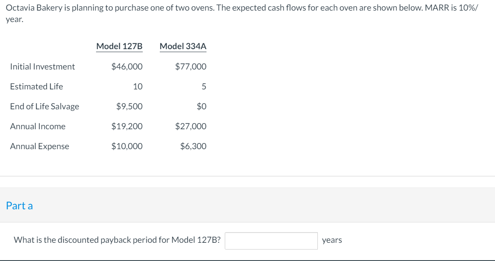Click the Initial Investment row label
The height and width of the screenshot is (261, 495).
42,67
